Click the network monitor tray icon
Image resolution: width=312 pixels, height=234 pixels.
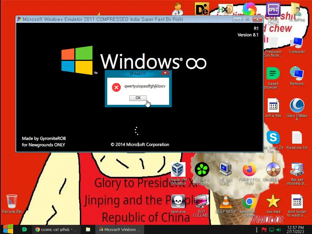(x=271, y=230)
